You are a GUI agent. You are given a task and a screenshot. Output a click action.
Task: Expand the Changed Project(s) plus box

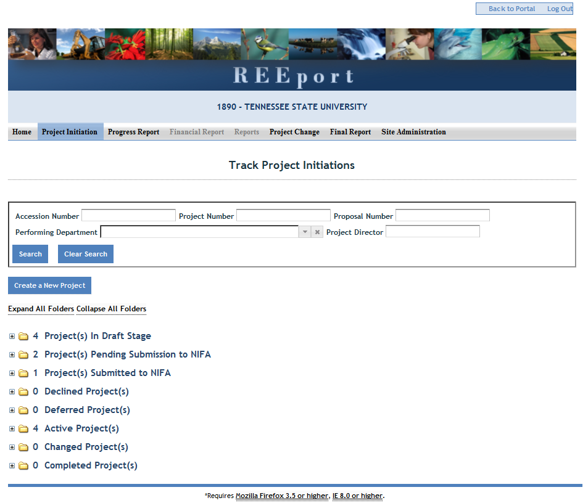click(12, 447)
